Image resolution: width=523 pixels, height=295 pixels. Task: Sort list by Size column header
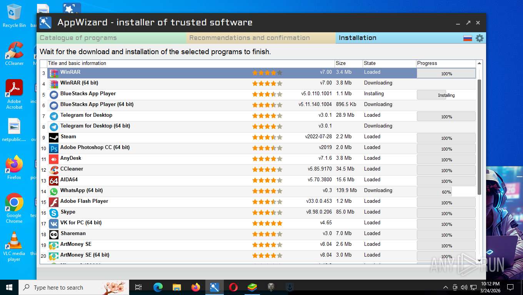click(348, 63)
